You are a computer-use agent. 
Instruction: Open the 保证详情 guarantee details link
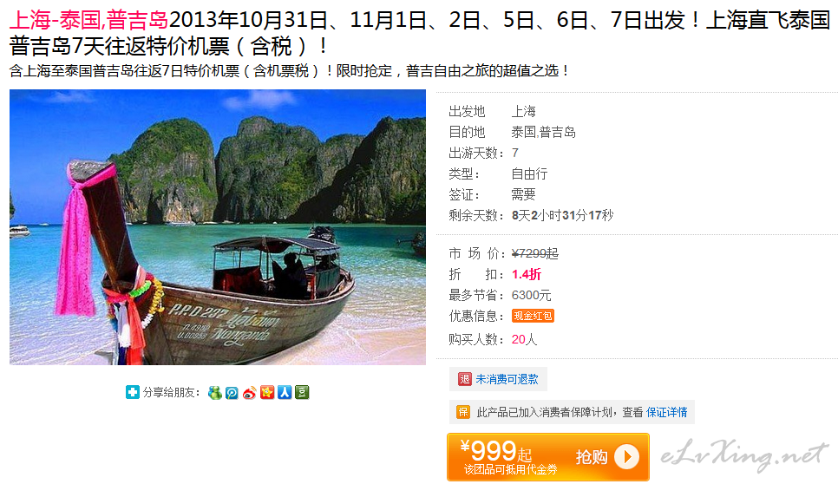(x=667, y=412)
